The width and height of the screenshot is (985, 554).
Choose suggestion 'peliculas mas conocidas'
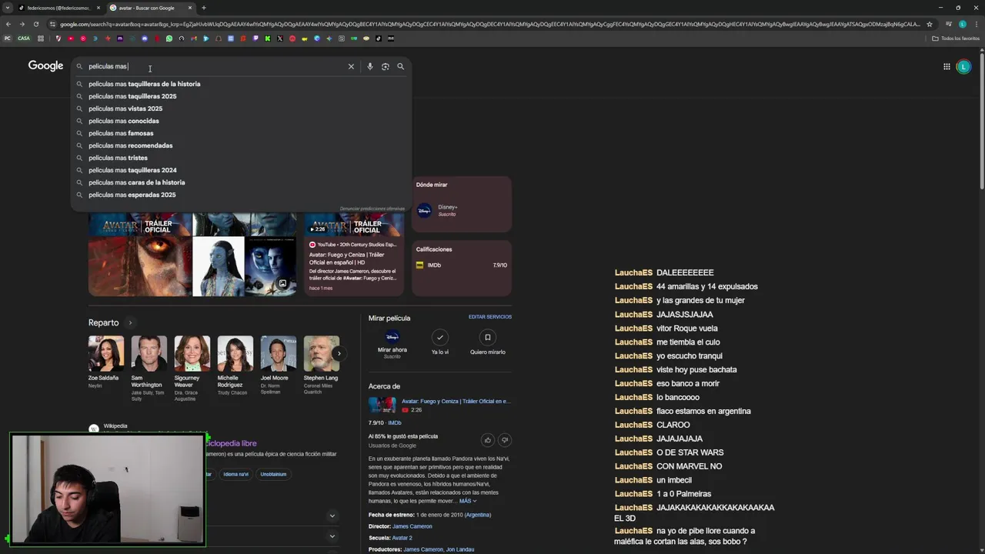241,121
